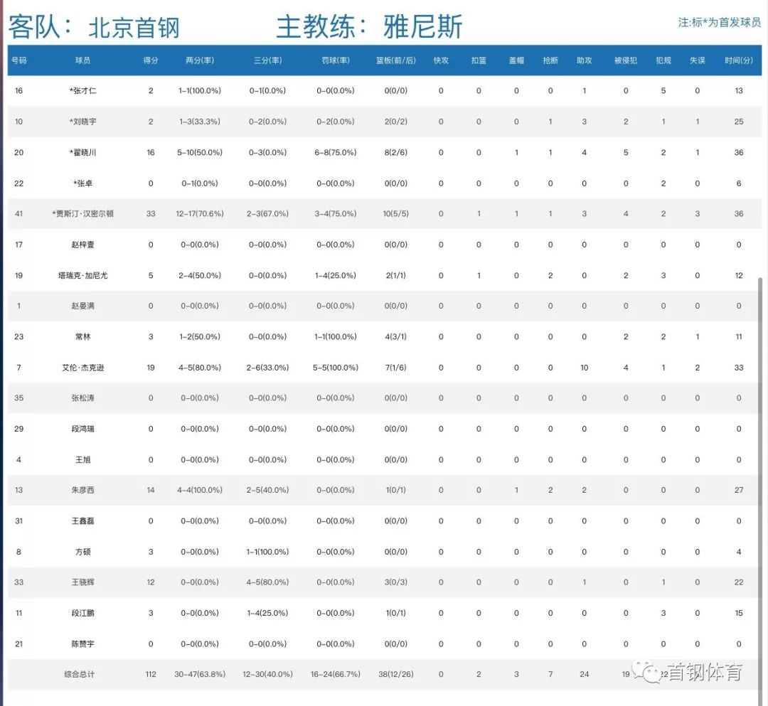Click total two-point stat 30-47(63.8%)

click(200, 674)
